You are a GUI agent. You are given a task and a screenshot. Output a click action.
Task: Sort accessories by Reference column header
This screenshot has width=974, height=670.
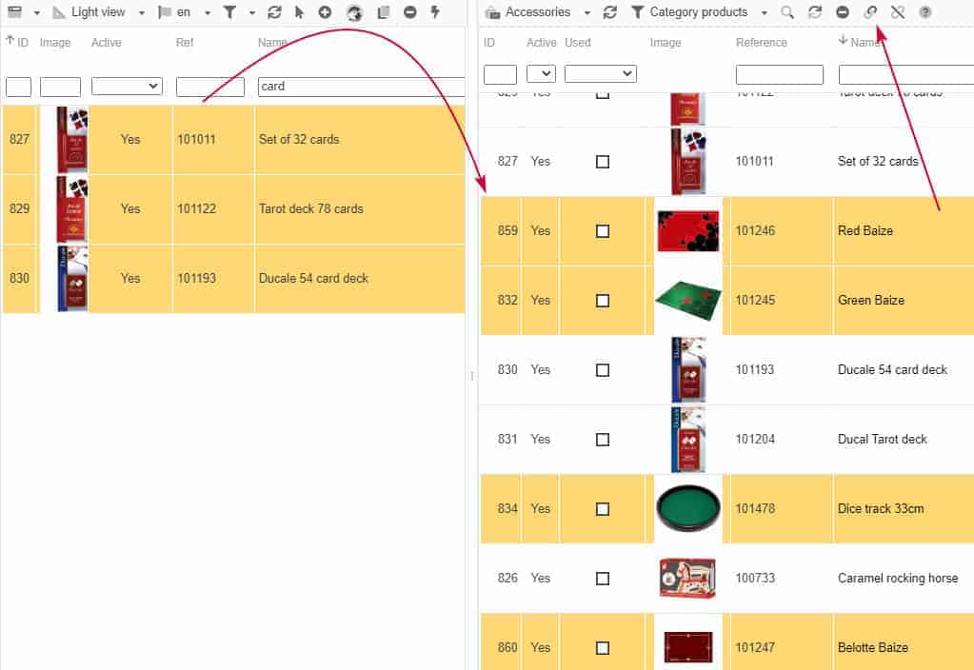click(x=761, y=43)
